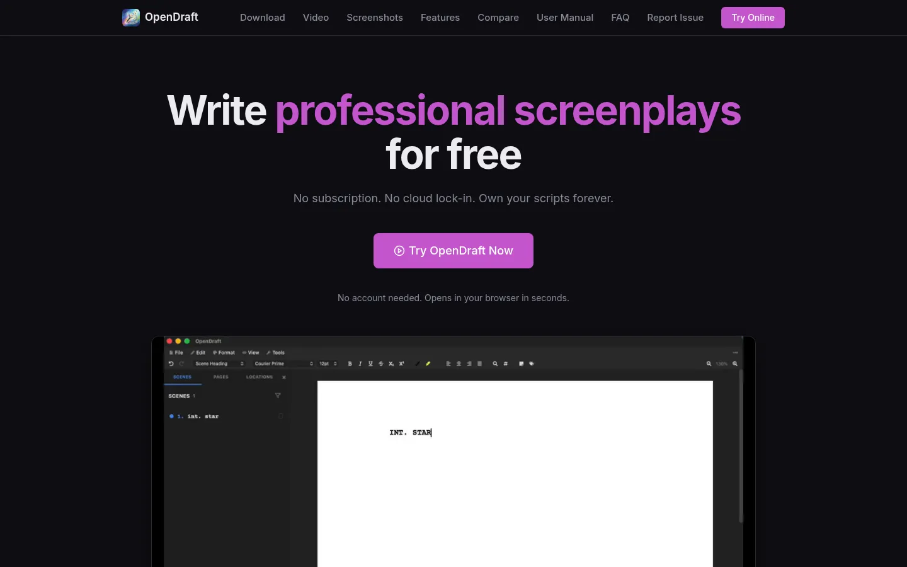This screenshot has height=567, width=907.
Task: Toggle Superscript formatting
Action: click(x=401, y=364)
